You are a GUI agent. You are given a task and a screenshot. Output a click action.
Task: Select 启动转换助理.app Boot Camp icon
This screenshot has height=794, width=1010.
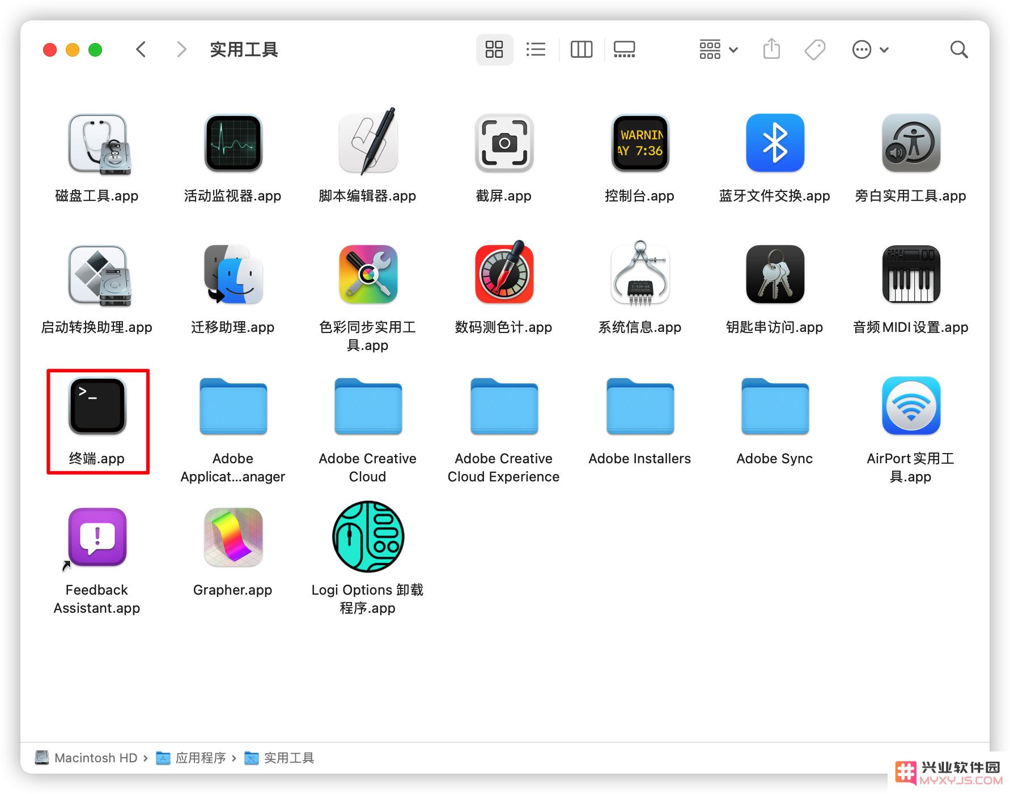[x=99, y=275]
